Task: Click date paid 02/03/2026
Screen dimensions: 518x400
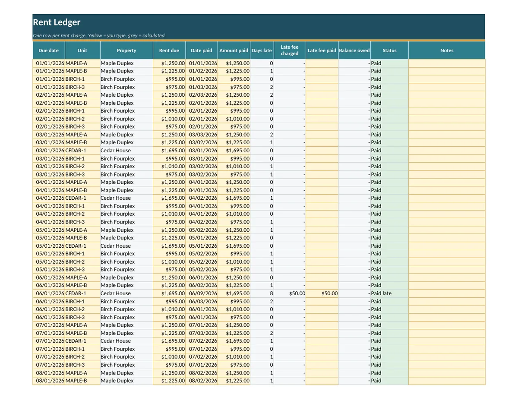Action: pos(202,95)
